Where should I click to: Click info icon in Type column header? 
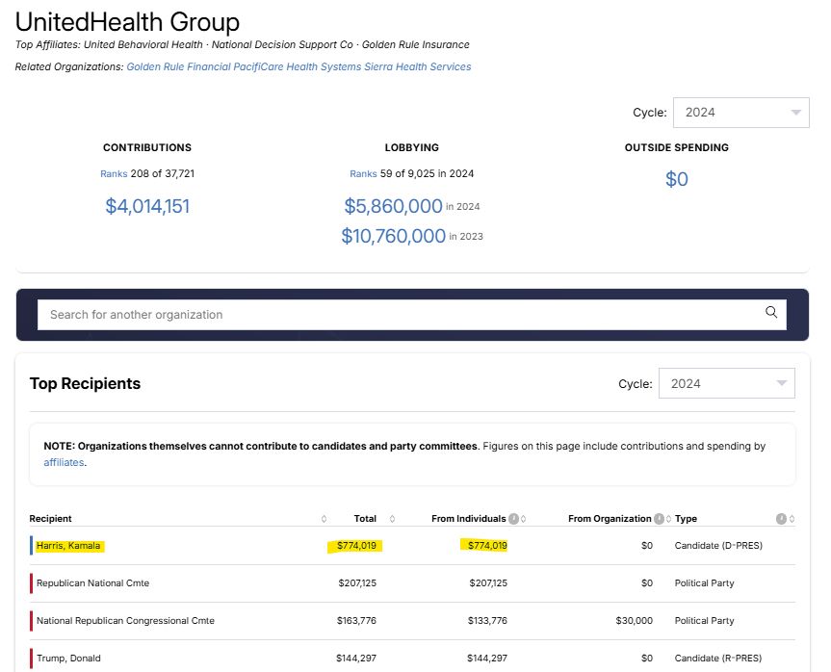tap(781, 519)
